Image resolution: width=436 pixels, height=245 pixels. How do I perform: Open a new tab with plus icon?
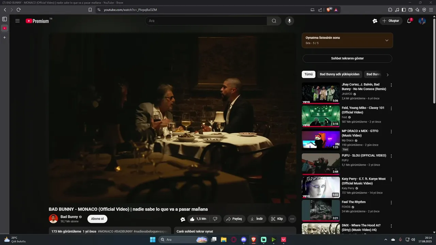(x=4, y=37)
